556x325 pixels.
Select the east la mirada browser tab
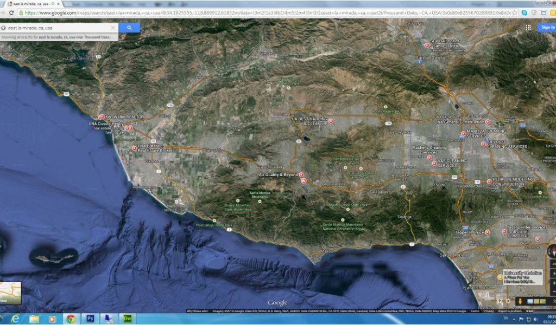point(34,4)
